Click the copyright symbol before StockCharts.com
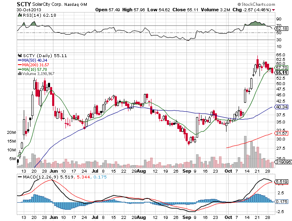The image size is (292, 221). pyautogui.click(x=239, y=4)
